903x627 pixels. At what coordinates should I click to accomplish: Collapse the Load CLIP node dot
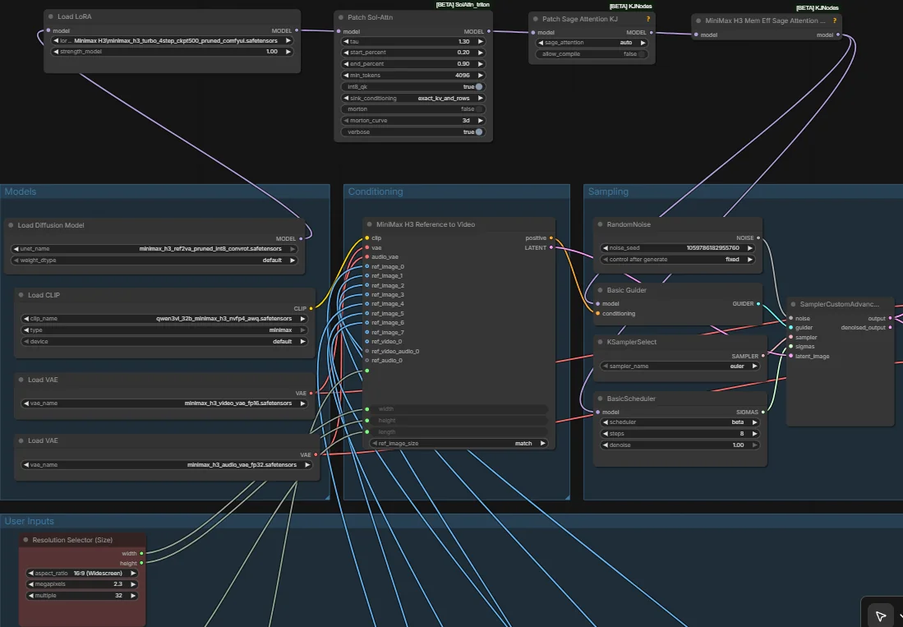pos(21,295)
